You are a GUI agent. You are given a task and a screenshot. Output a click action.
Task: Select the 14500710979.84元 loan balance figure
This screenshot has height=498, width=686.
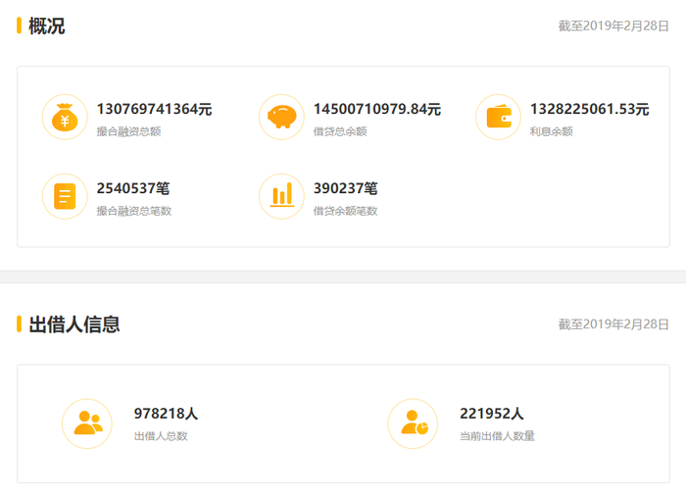[x=376, y=109]
